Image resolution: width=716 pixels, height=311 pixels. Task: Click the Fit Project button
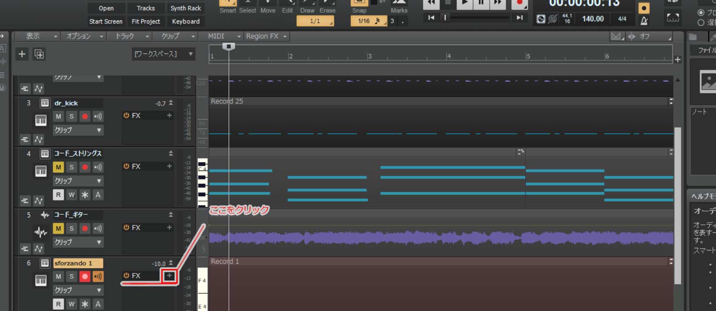click(x=146, y=21)
